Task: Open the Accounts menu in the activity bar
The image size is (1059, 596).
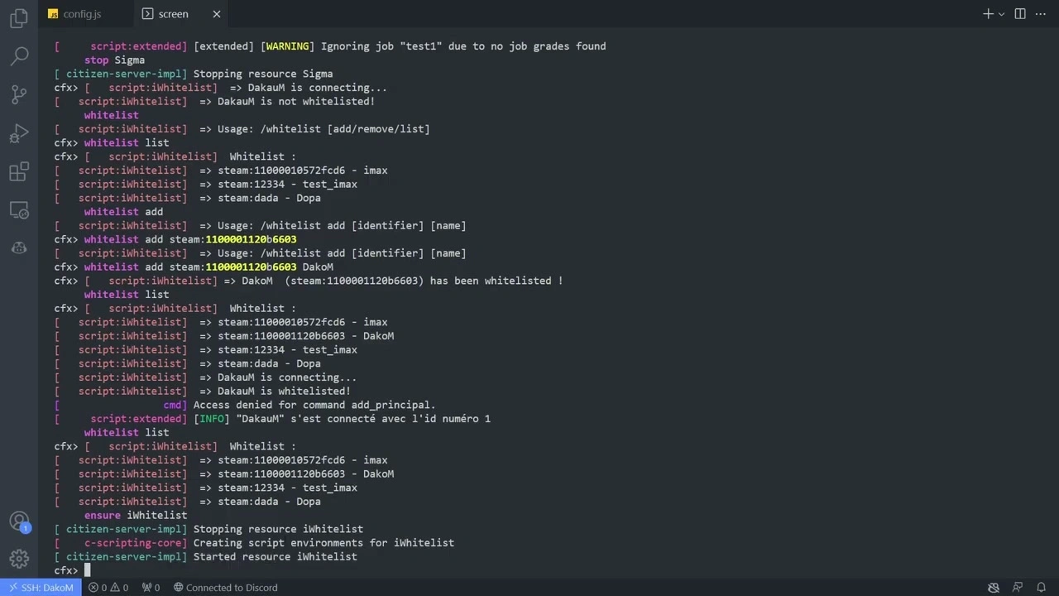Action: (18, 521)
